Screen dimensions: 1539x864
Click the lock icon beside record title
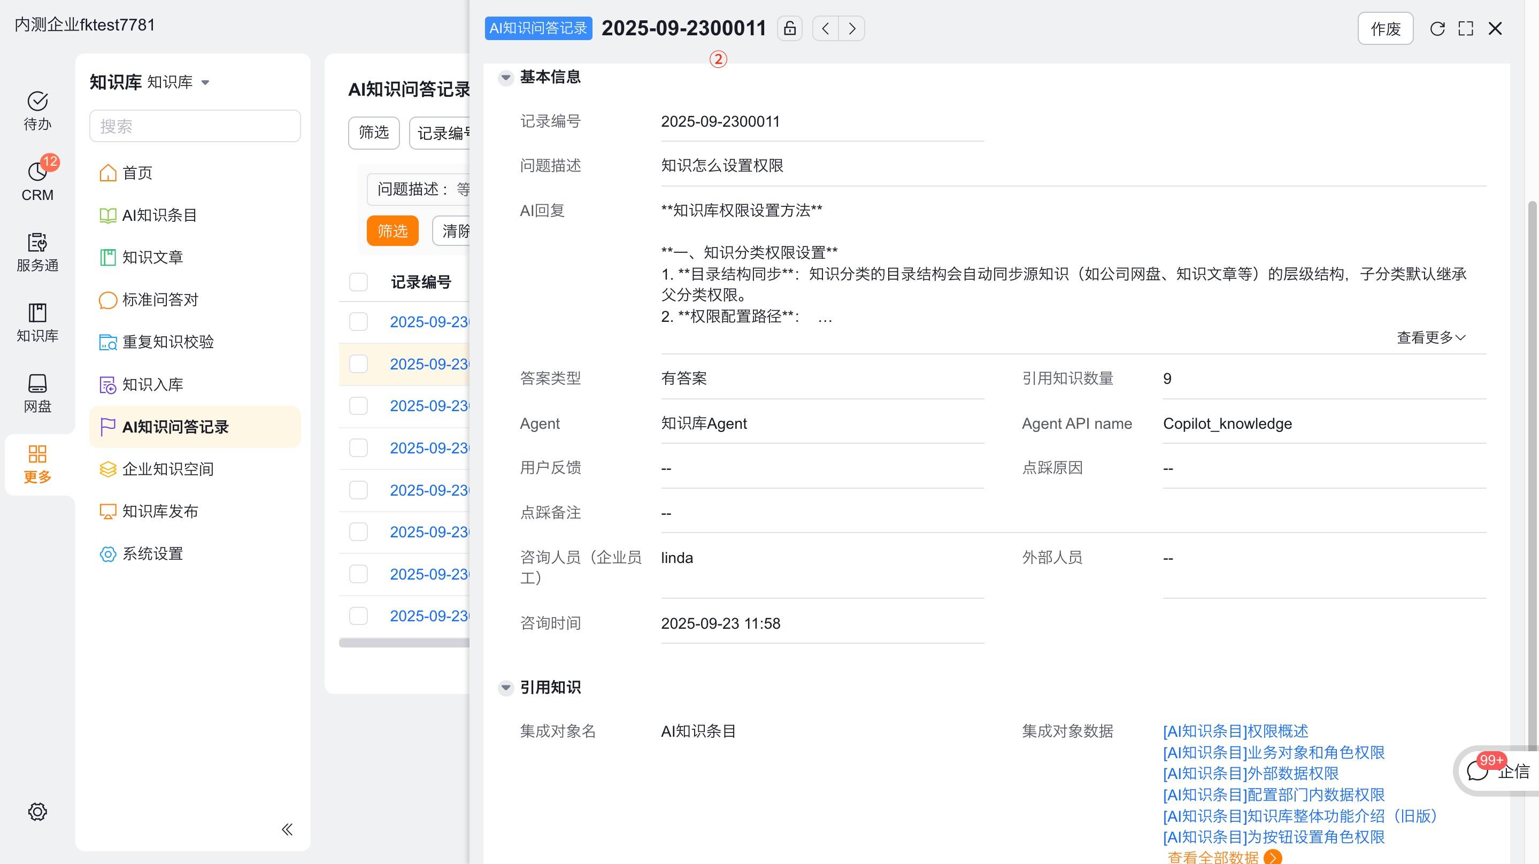coord(789,28)
